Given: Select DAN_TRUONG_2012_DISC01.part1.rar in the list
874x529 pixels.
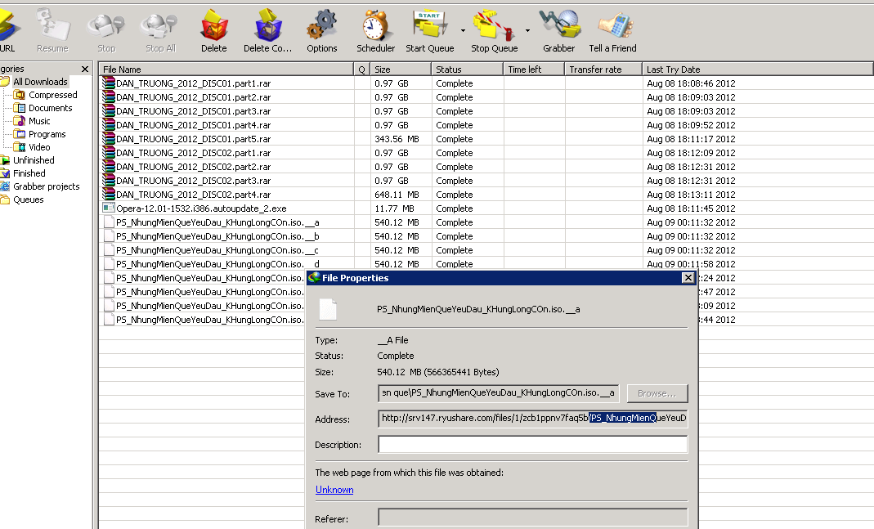Looking at the screenshot, I should point(194,83).
